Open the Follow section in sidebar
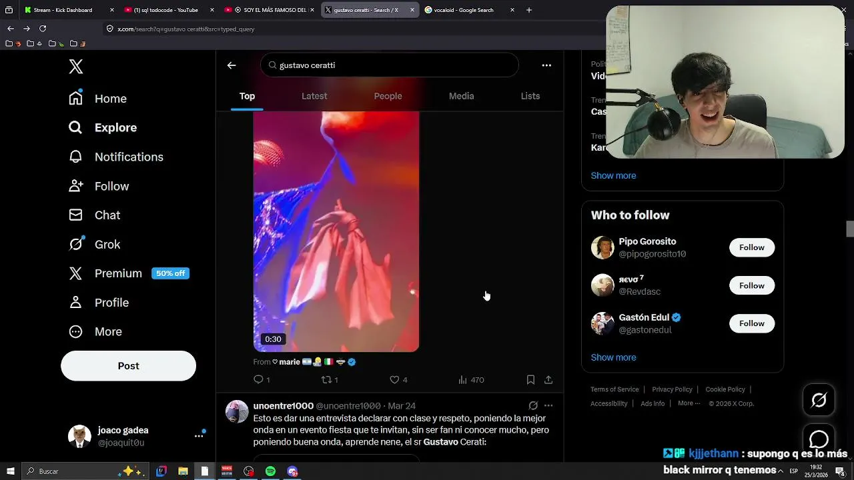The image size is (854, 480). pos(99,186)
